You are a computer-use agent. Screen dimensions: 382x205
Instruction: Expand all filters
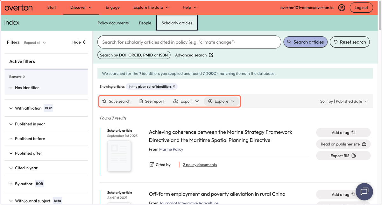pyautogui.click(x=35, y=42)
